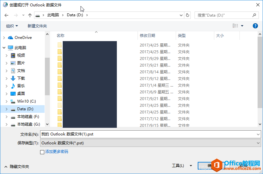Open the 文件名 filename history dropdown
This screenshot has width=263, height=174.
[258, 134]
